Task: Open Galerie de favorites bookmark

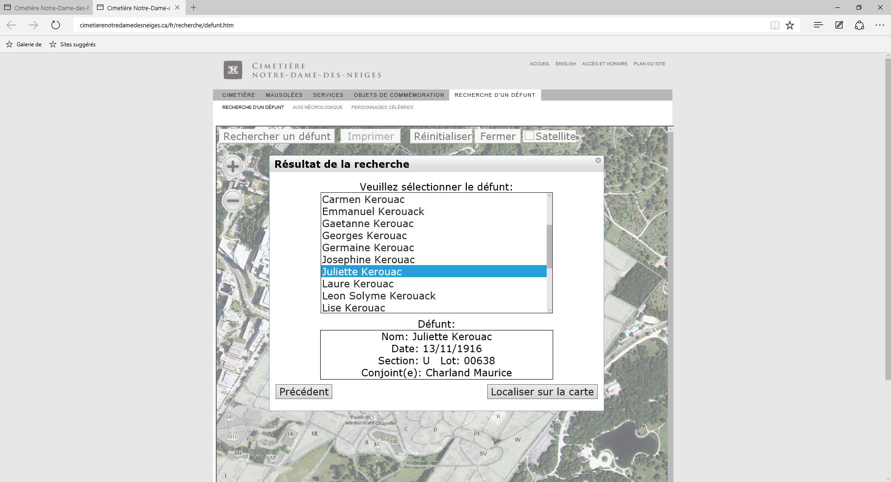Action: point(24,44)
